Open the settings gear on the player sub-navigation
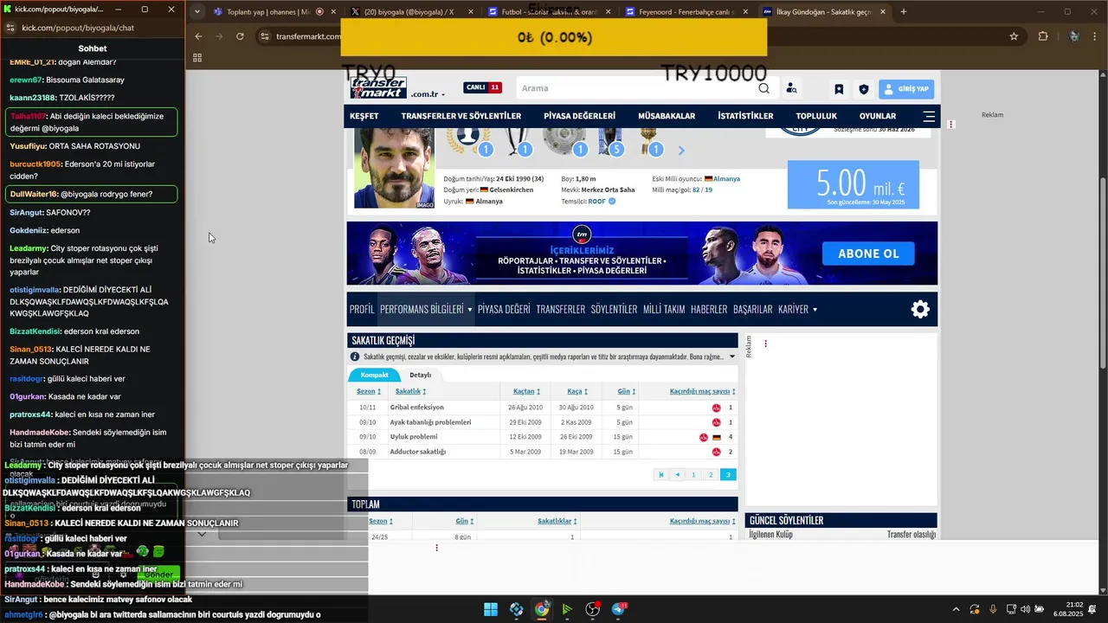This screenshot has width=1108, height=623. (x=920, y=309)
